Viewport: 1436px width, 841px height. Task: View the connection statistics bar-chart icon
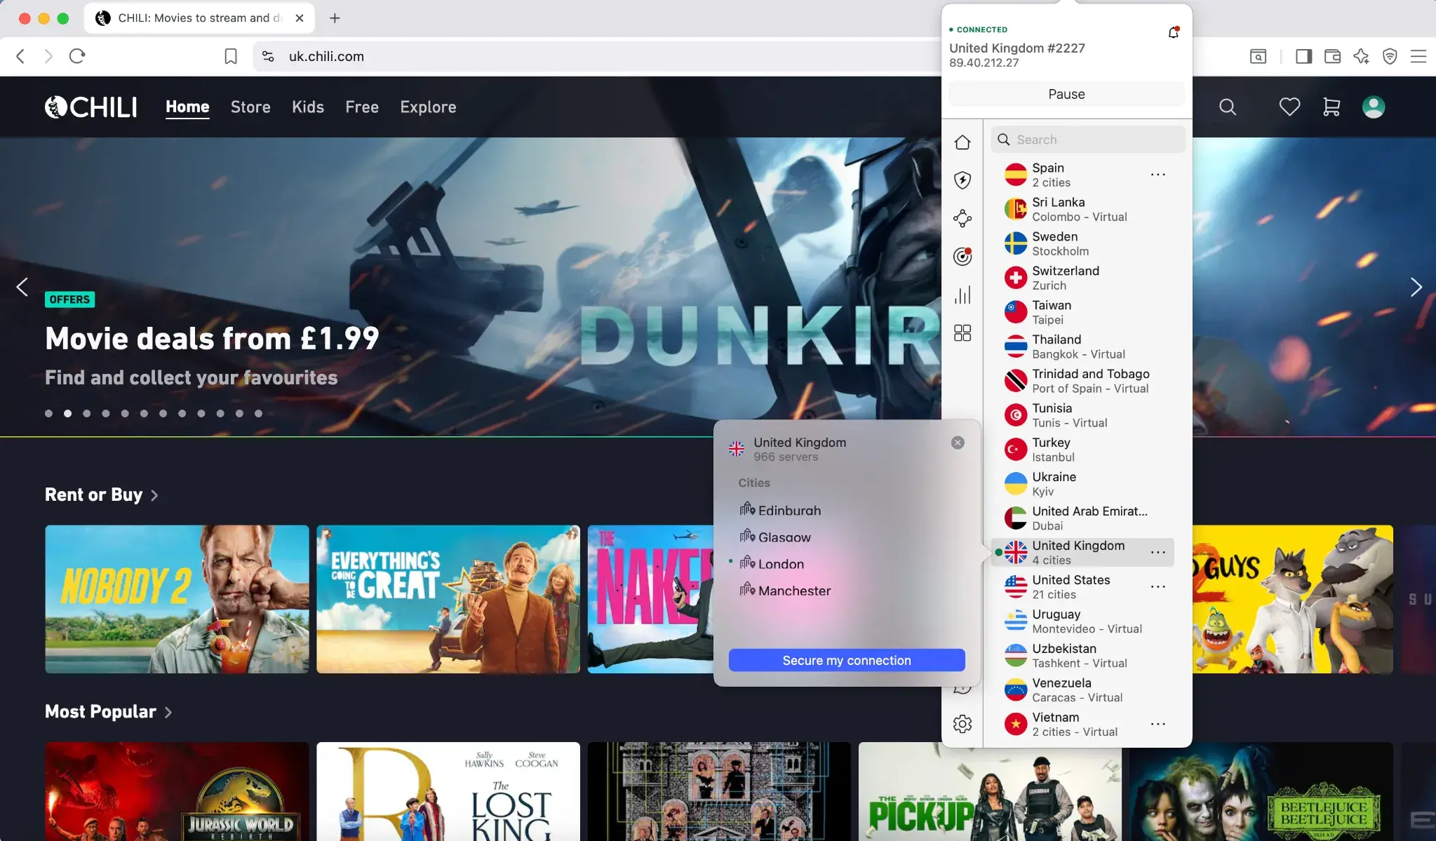[962, 295]
